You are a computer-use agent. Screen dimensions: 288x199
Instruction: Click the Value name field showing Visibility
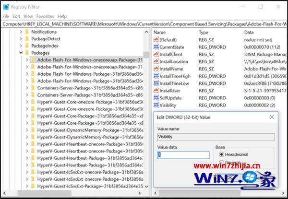(216, 137)
